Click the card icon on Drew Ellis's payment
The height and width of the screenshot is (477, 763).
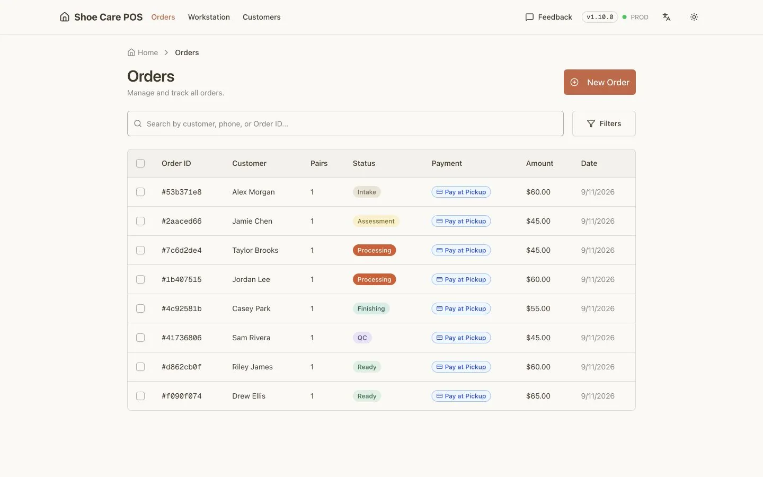[x=439, y=396]
